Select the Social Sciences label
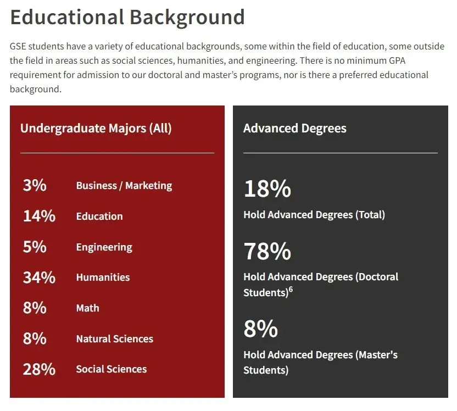This screenshot has width=457, height=411. (x=111, y=369)
